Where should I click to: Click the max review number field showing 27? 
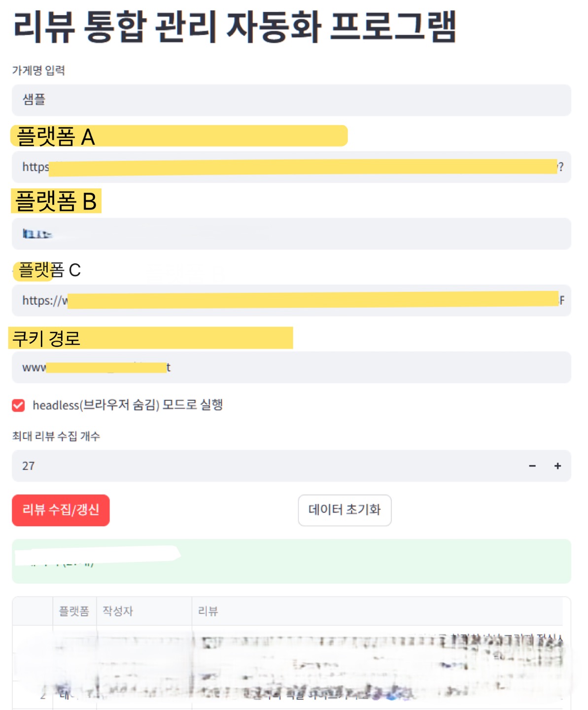(266, 466)
